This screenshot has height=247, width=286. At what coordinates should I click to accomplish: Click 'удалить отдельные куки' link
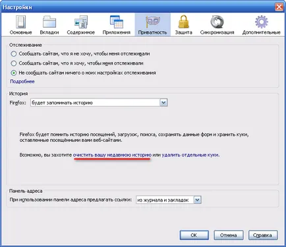point(190,155)
